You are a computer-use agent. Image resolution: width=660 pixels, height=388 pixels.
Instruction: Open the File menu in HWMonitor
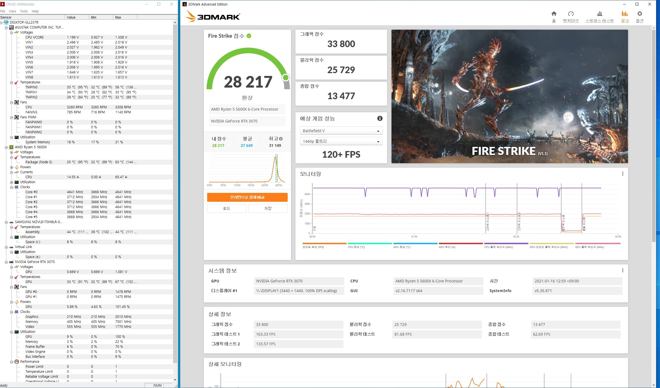[2, 11]
